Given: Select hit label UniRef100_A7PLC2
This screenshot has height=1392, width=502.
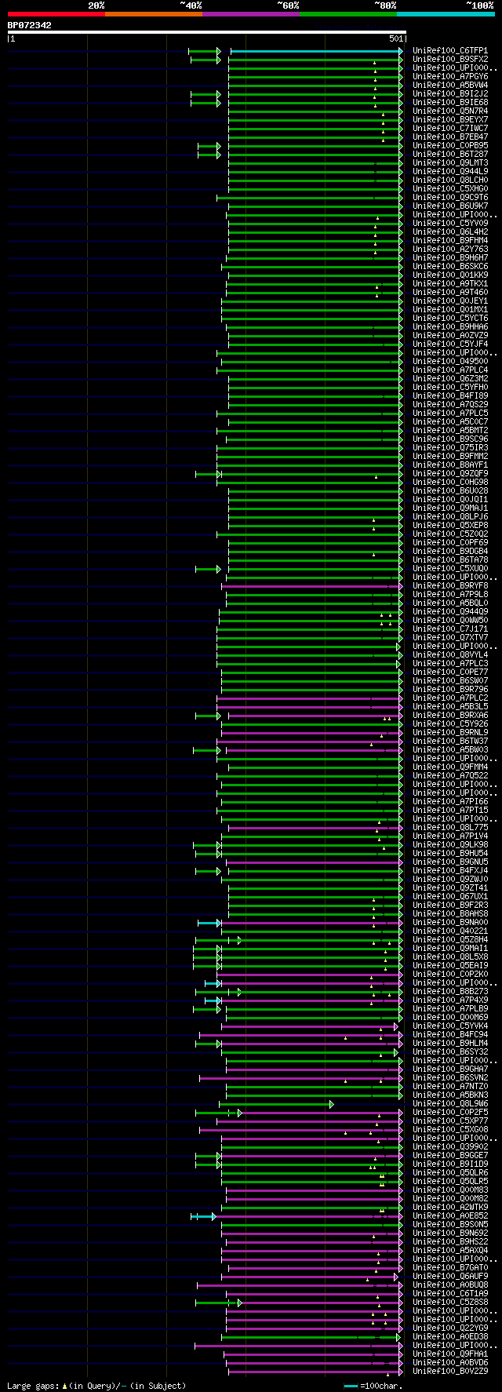Looking at the screenshot, I should (x=450, y=698).
